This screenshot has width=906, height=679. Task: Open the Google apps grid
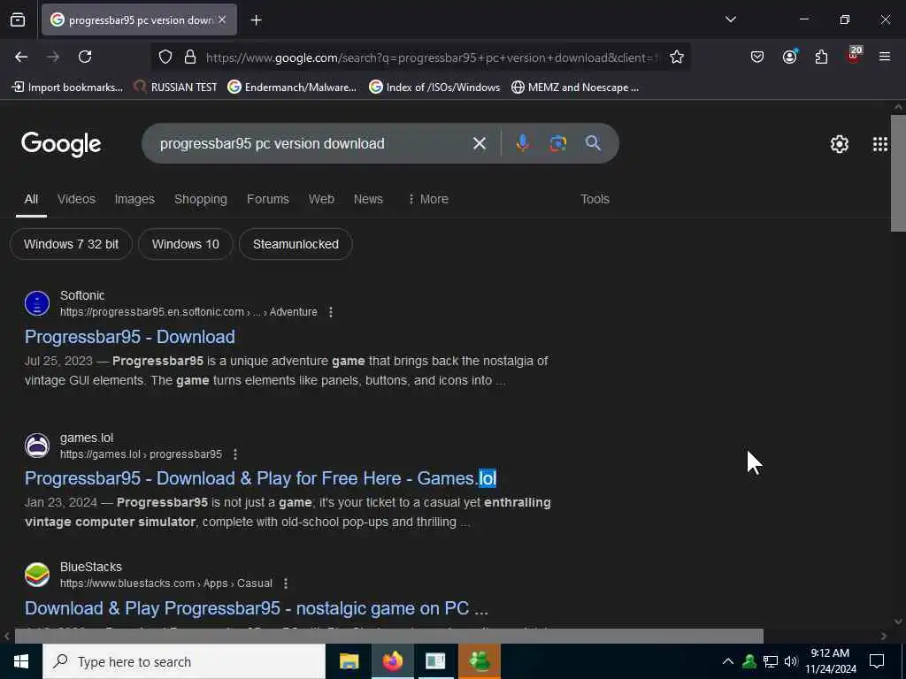[879, 144]
